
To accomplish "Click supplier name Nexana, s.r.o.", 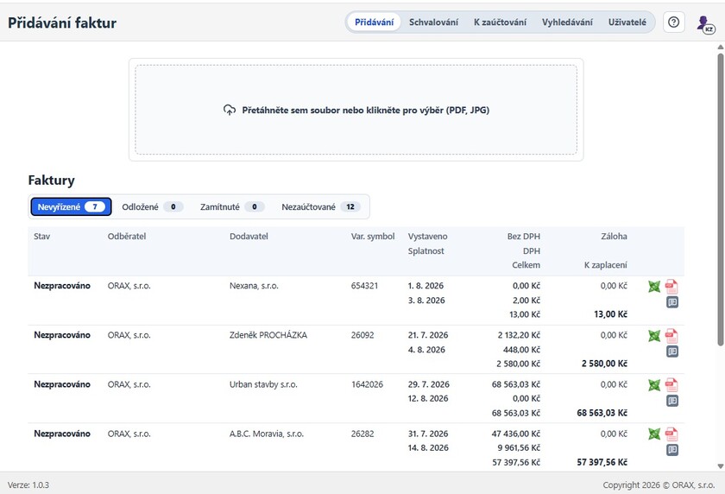I will (254, 286).
